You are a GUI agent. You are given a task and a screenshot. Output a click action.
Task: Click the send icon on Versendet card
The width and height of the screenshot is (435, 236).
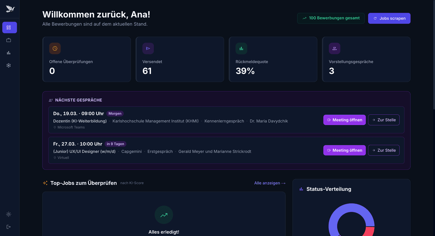(x=148, y=48)
